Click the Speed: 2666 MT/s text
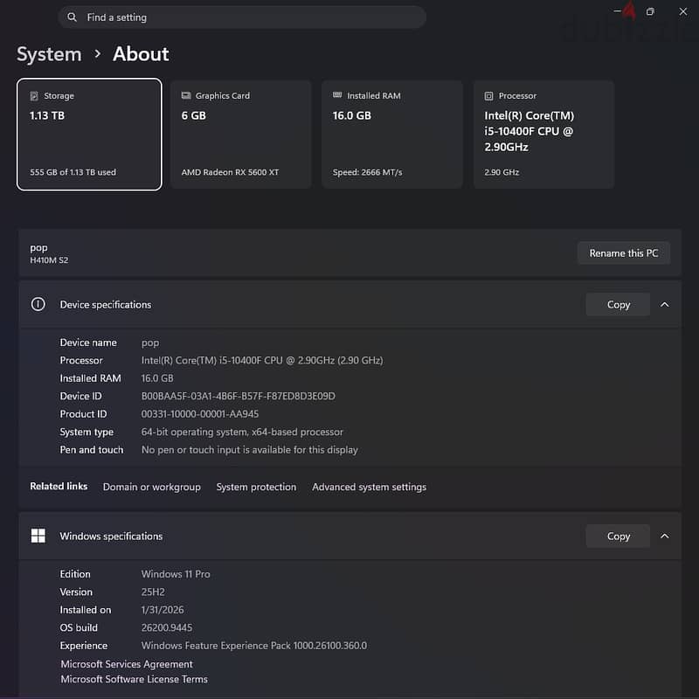699x699 pixels. pyautogui.click(x=367, y=172)
